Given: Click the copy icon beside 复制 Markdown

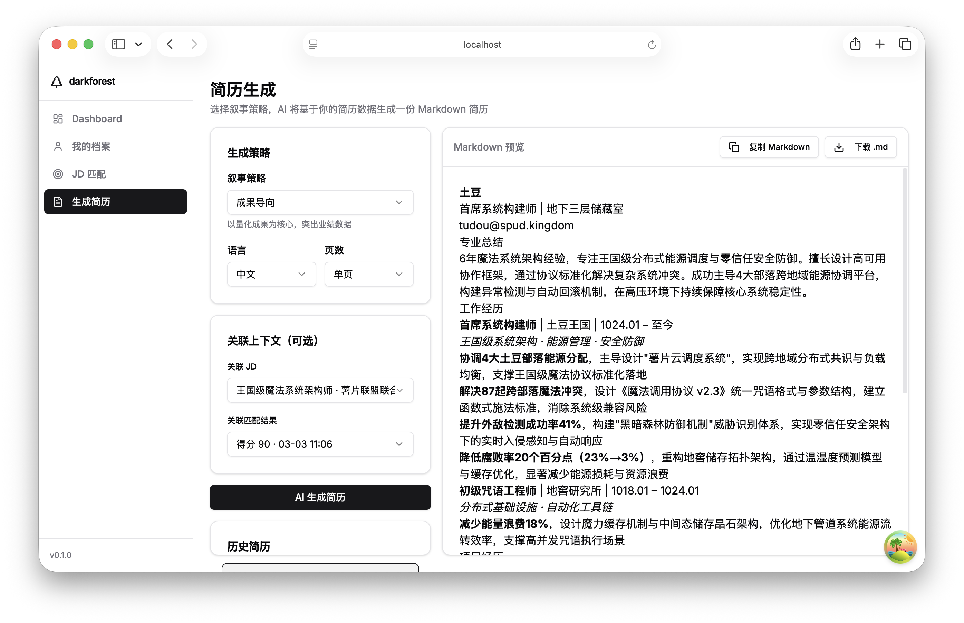Looking at the screenshot, I should point(734,147).
